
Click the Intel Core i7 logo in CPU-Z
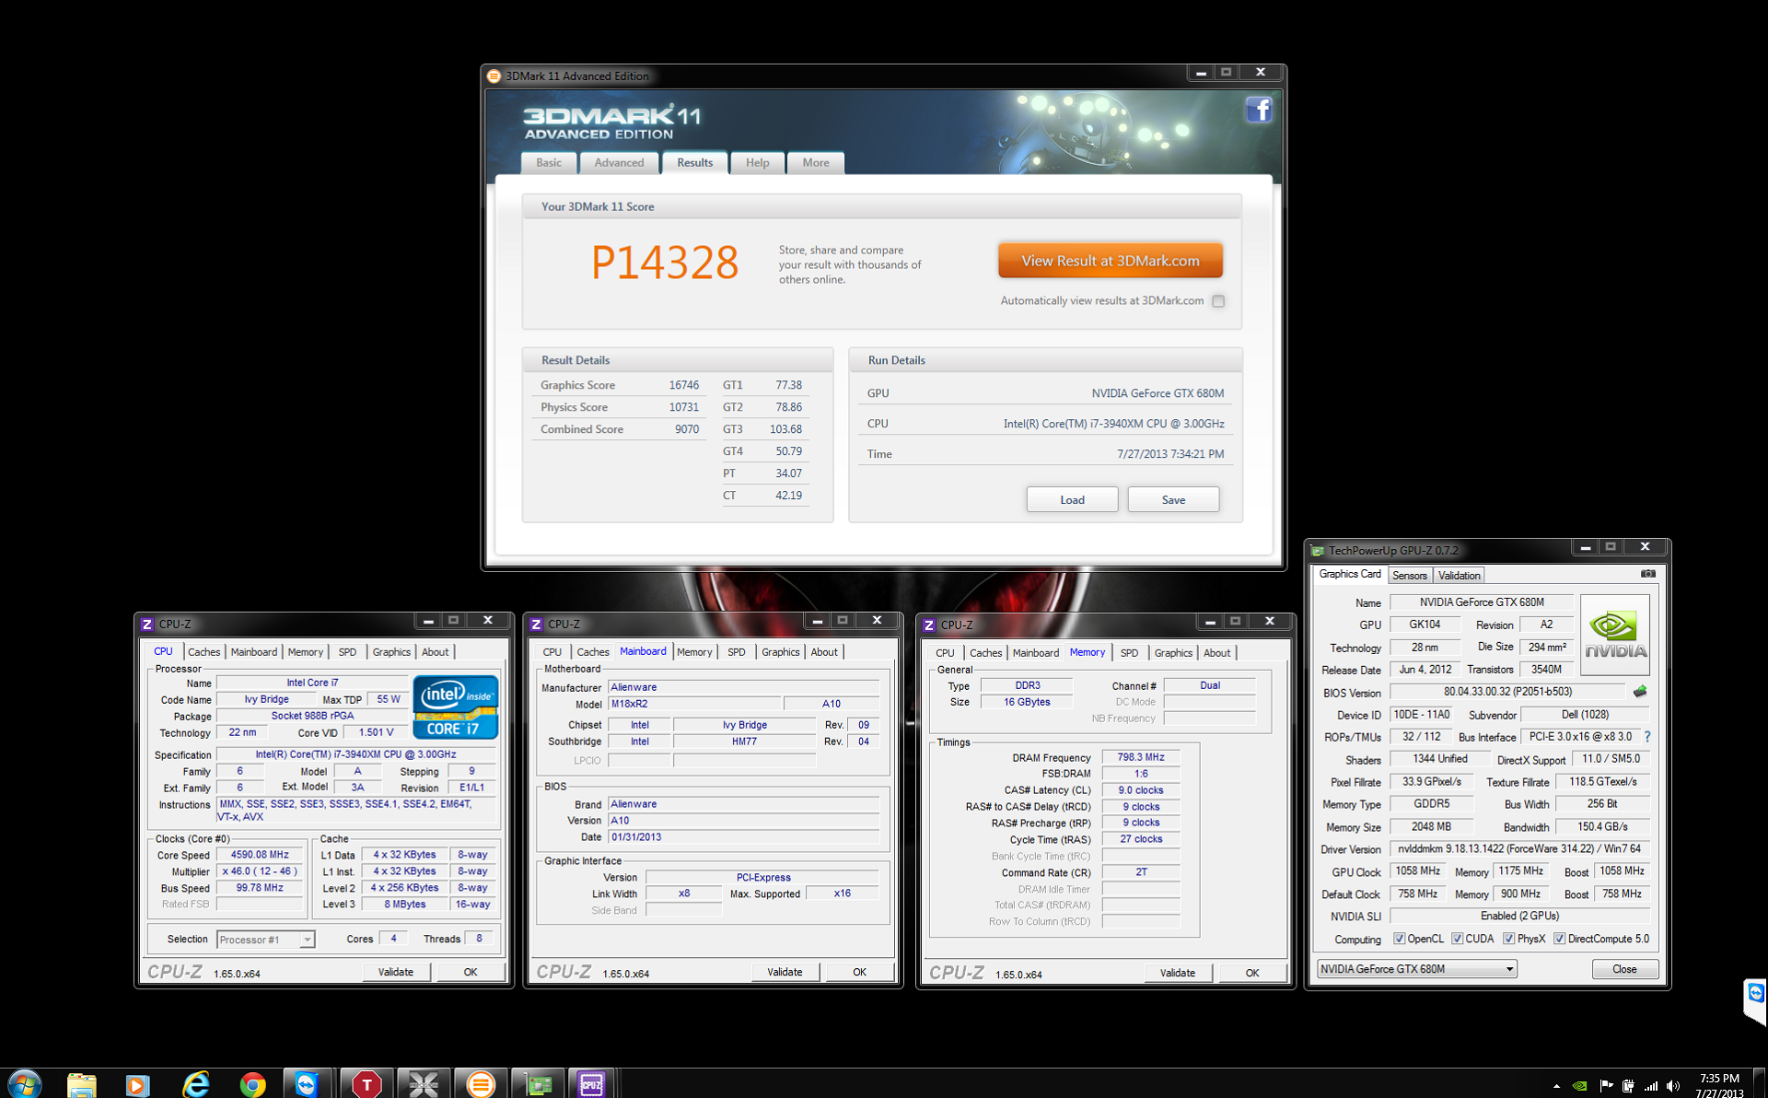point(456,707)
